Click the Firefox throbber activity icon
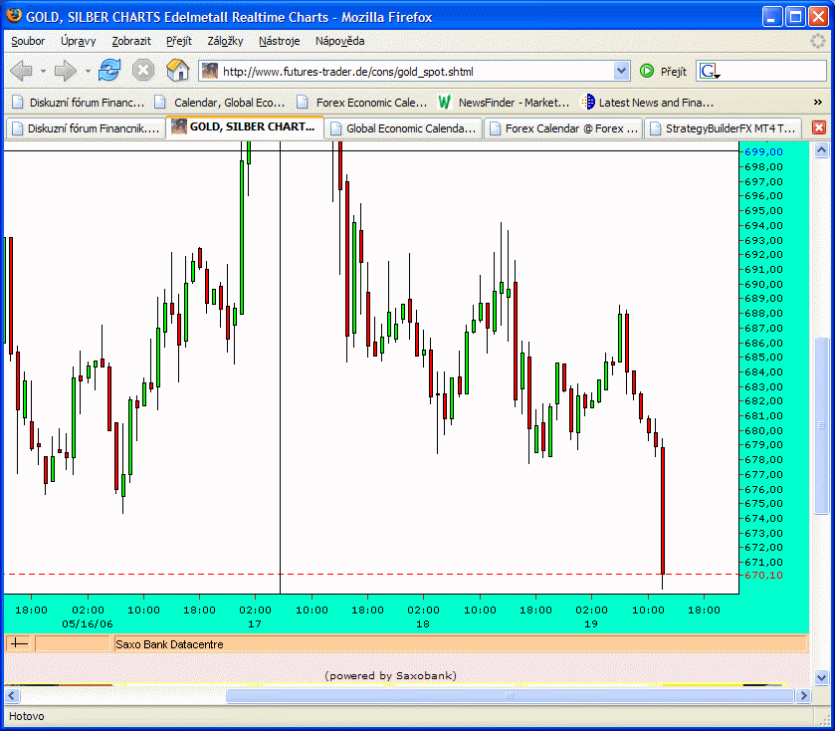 (817, 41)
